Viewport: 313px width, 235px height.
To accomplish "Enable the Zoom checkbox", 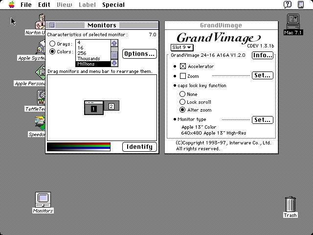I will tap(183, 76).
